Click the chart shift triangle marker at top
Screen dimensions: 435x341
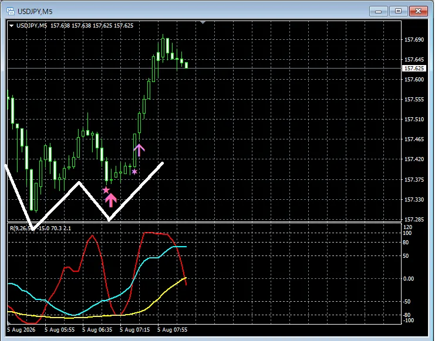pyautogui.click(x=203, y=22)
